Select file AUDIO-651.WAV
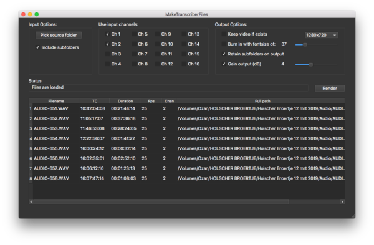 [51, 108]
